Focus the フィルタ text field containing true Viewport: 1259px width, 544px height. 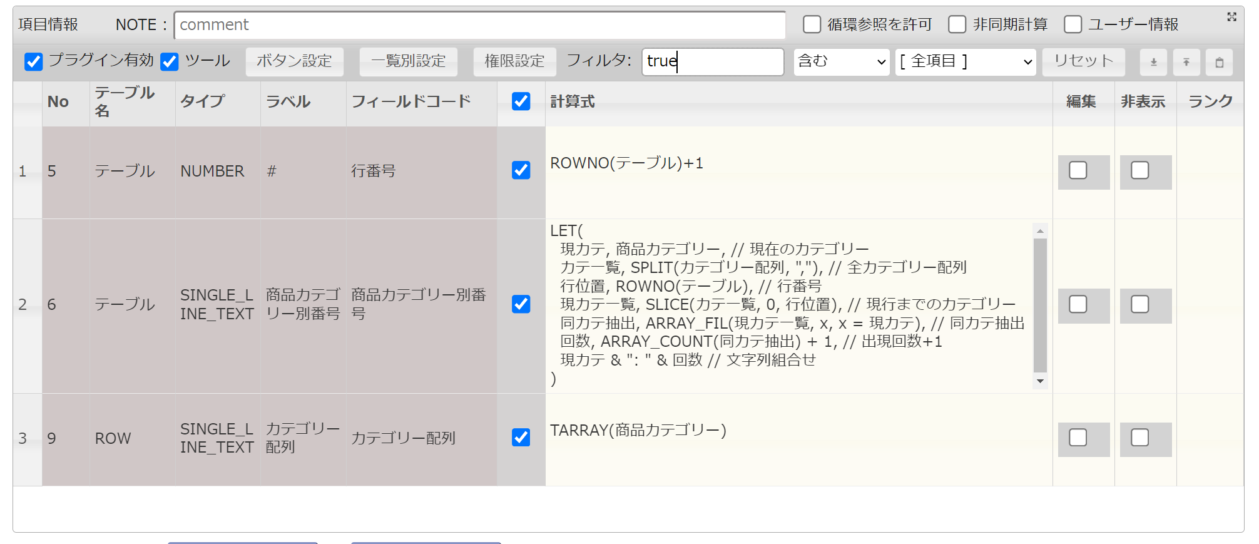coord(713,62)
